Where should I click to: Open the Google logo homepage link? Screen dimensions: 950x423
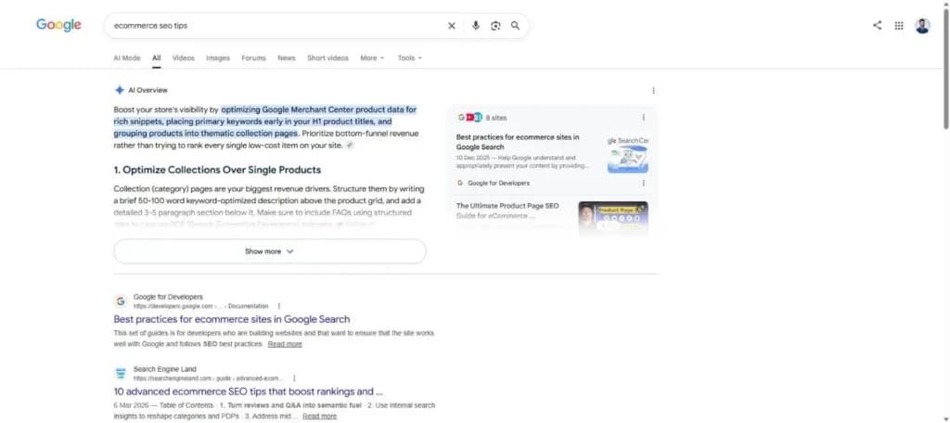click(58, 25)
